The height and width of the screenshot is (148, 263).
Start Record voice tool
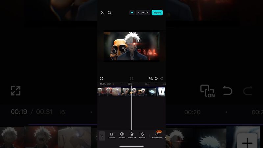(x=142, y=135)
